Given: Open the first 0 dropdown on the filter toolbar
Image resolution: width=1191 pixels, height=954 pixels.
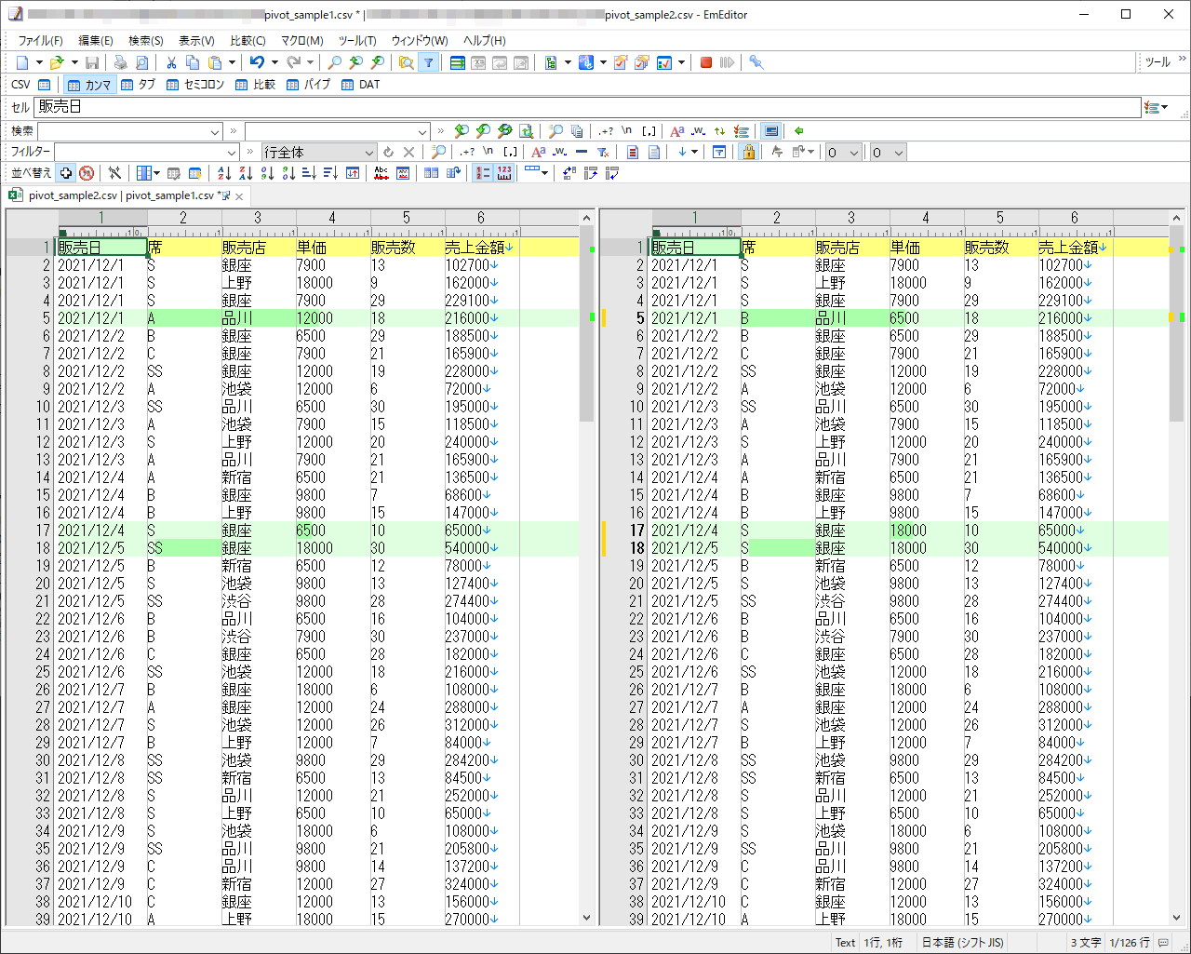Looking at the screenshot, I should (x=853, y=152).
